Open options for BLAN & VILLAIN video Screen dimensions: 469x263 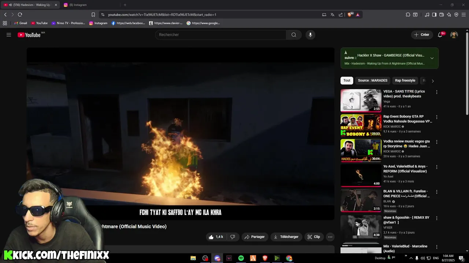click(436, 192)
